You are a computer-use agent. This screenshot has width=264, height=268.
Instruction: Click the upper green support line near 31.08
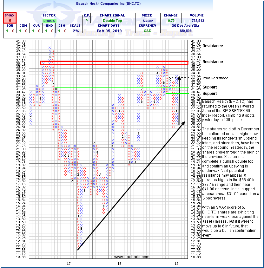[x=121, y=87]
